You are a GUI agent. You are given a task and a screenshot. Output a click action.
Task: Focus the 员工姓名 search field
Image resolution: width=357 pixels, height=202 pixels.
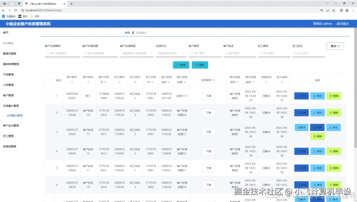309,53
